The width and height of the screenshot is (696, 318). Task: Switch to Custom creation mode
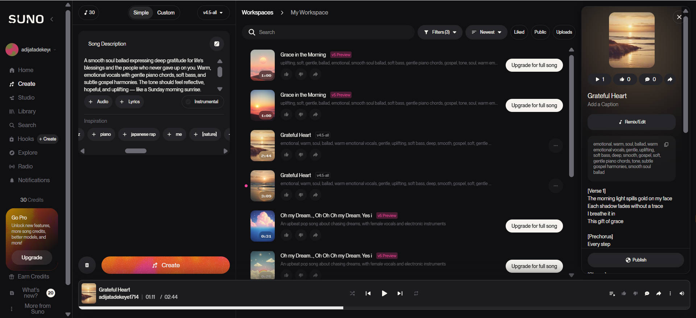click(166, 13)
